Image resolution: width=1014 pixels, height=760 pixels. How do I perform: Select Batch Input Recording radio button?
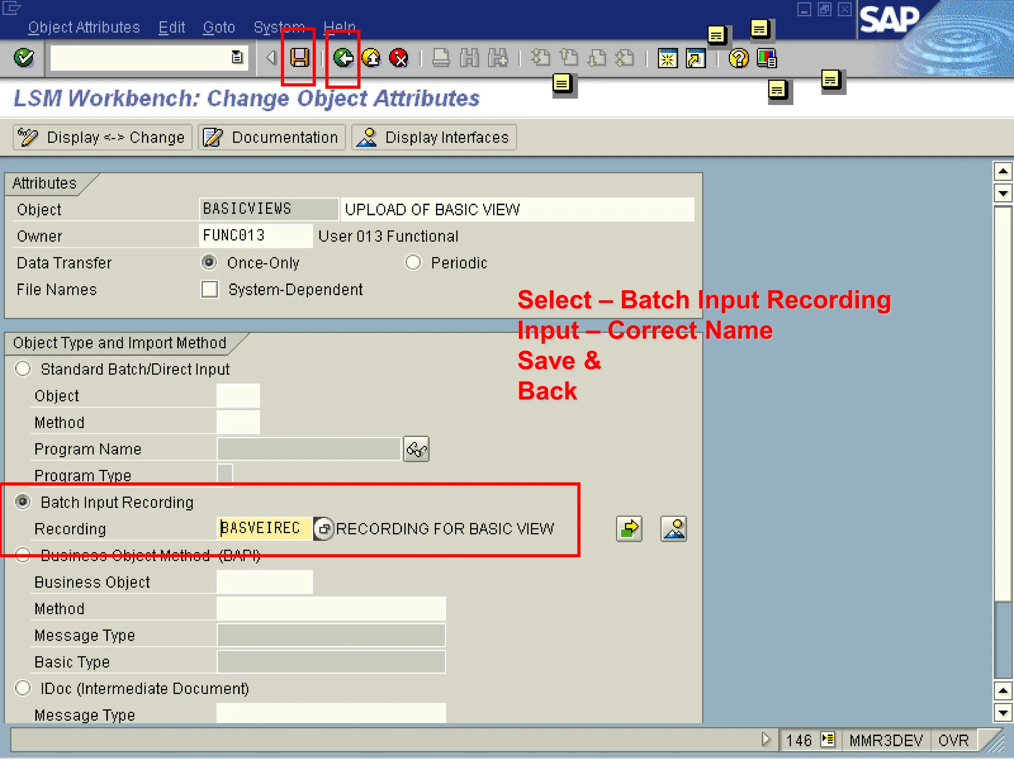point(23,502)
